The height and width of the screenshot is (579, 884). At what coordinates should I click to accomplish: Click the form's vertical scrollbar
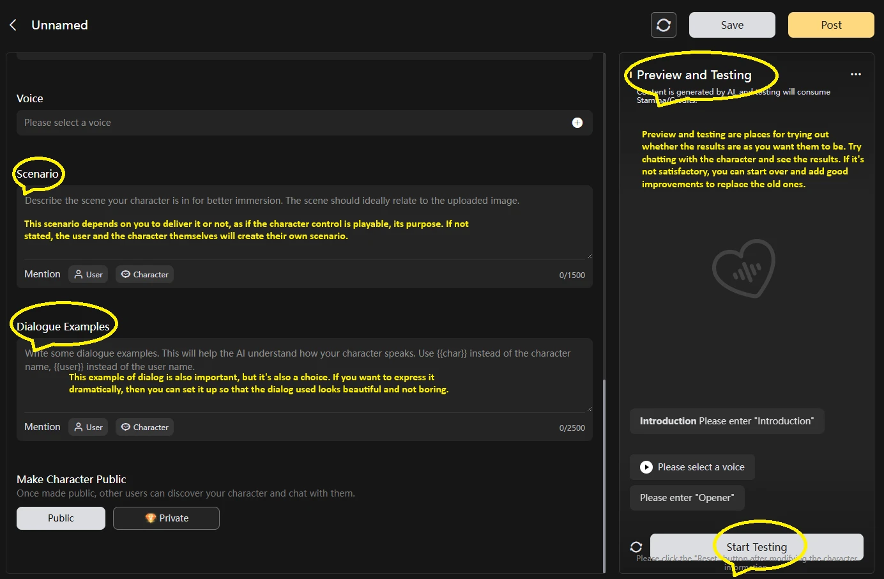(604, 473)
